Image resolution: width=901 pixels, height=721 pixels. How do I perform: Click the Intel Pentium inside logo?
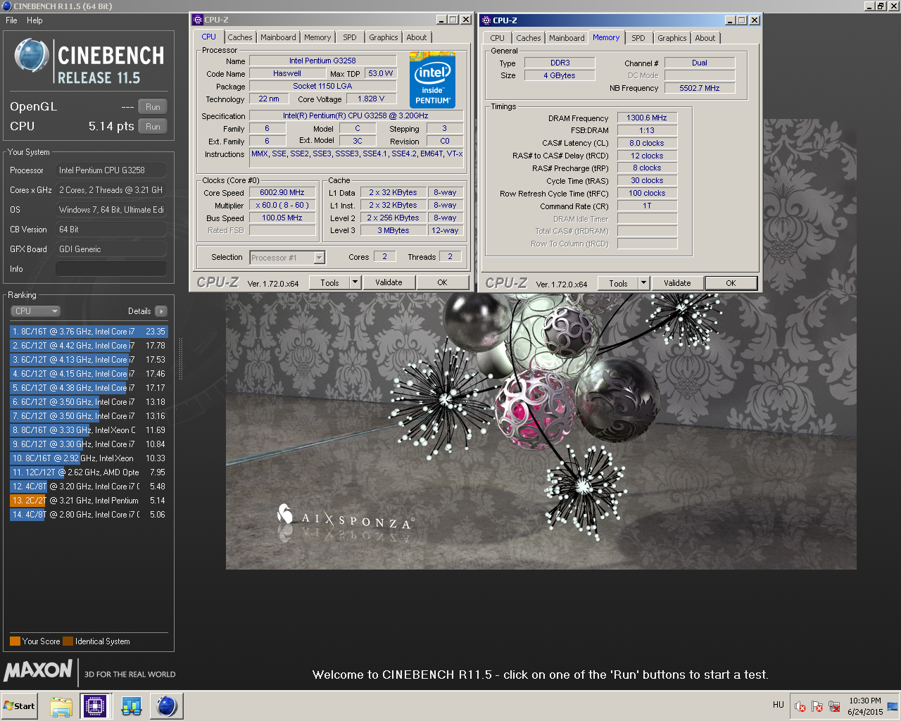click(432, 80)
